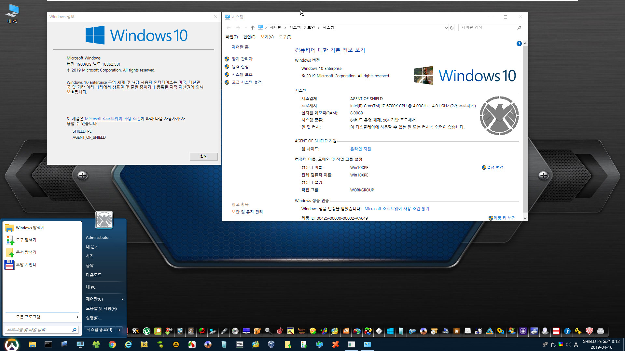Image resolution: width=625 pixels, height=351 pixels.
Task: Expand the 제어판(C) submenu arrow
Action: [122, 299]
